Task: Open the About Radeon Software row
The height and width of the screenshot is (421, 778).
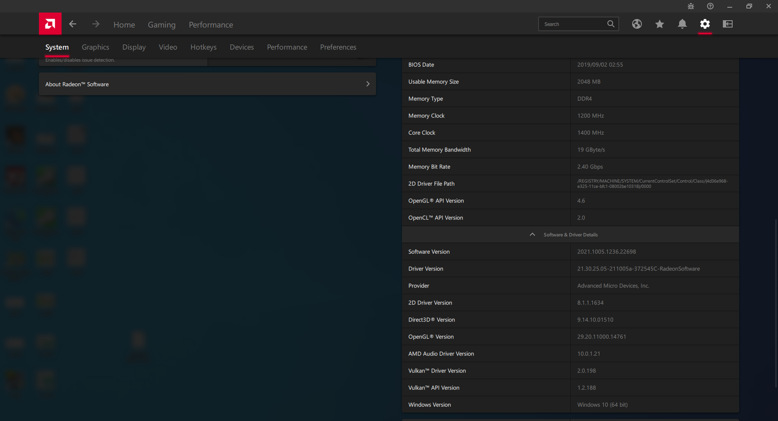Action: point(207,84)
